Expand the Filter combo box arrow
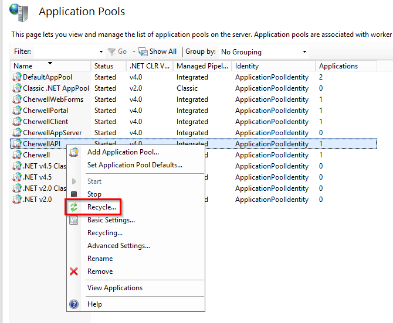This screenshot has height=323, width=393. point(101,51)
